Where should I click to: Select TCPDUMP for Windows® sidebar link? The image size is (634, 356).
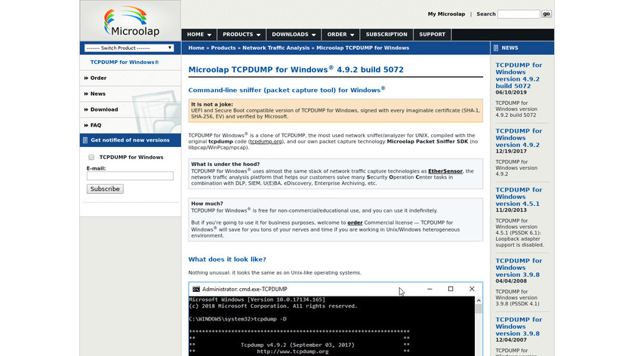[125, 63]
